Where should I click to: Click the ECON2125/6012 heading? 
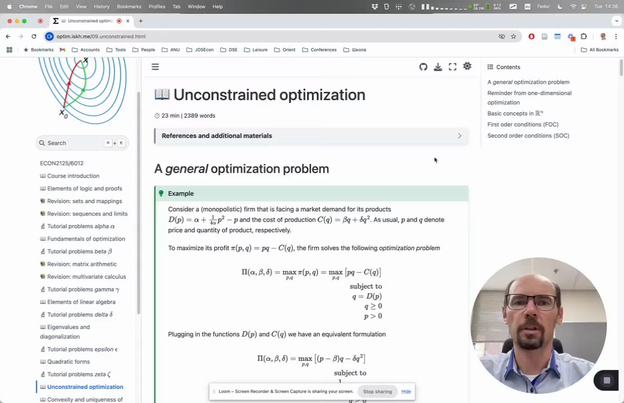coord(62,163)
